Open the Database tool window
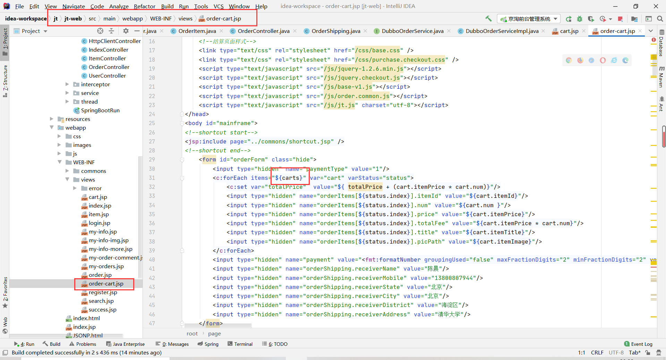666x360 pixels. (661, 43)
